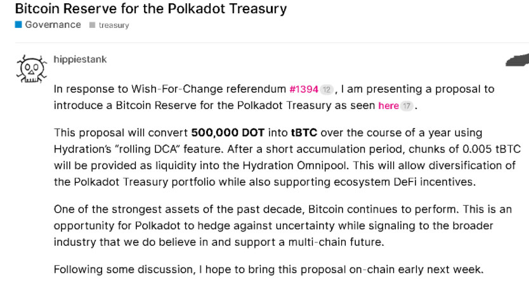
Task: Click the bold "tBTC" text
Action: tap(306, 133)
